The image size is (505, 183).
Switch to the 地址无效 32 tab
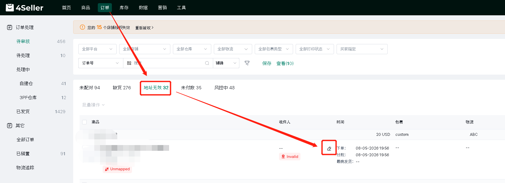156,88
